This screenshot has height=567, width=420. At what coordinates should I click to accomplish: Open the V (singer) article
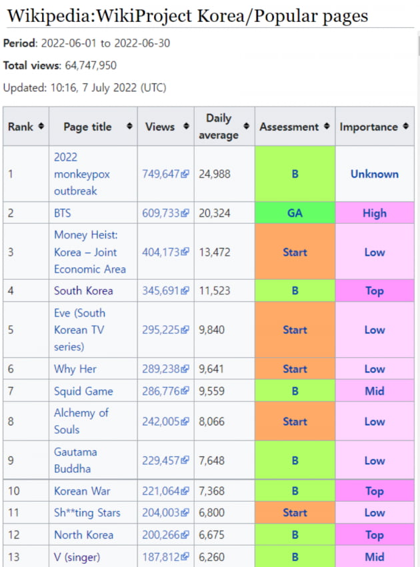click(77, 557)
